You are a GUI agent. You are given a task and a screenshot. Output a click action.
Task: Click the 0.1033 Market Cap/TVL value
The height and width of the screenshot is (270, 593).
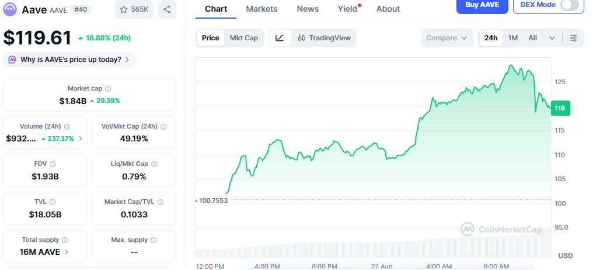134,214
